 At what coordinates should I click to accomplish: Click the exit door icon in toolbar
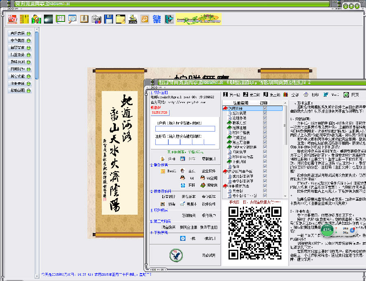point(169,19)
